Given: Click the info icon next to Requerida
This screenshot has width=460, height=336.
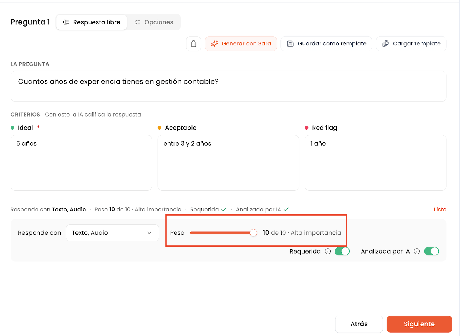Looking at the screenshot, I should click(328, 251).
